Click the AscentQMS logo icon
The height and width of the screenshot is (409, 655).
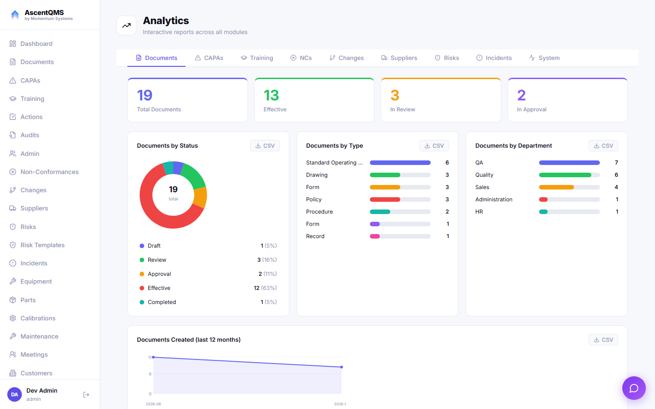pos(15,15)
